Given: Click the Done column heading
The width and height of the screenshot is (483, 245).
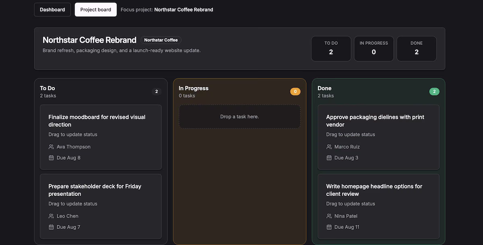Looking at the screenshot, I should (324, 88).
